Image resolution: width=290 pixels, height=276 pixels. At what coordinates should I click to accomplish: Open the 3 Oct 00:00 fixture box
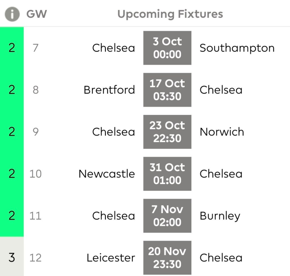167,48
